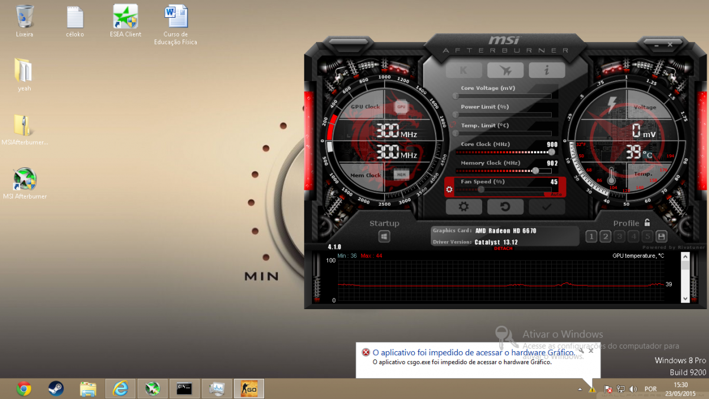Image resolution: width=709 pixels, height=399 pixels.
Task: Click the 'Max : 44' graph reading
Action: 371,256
